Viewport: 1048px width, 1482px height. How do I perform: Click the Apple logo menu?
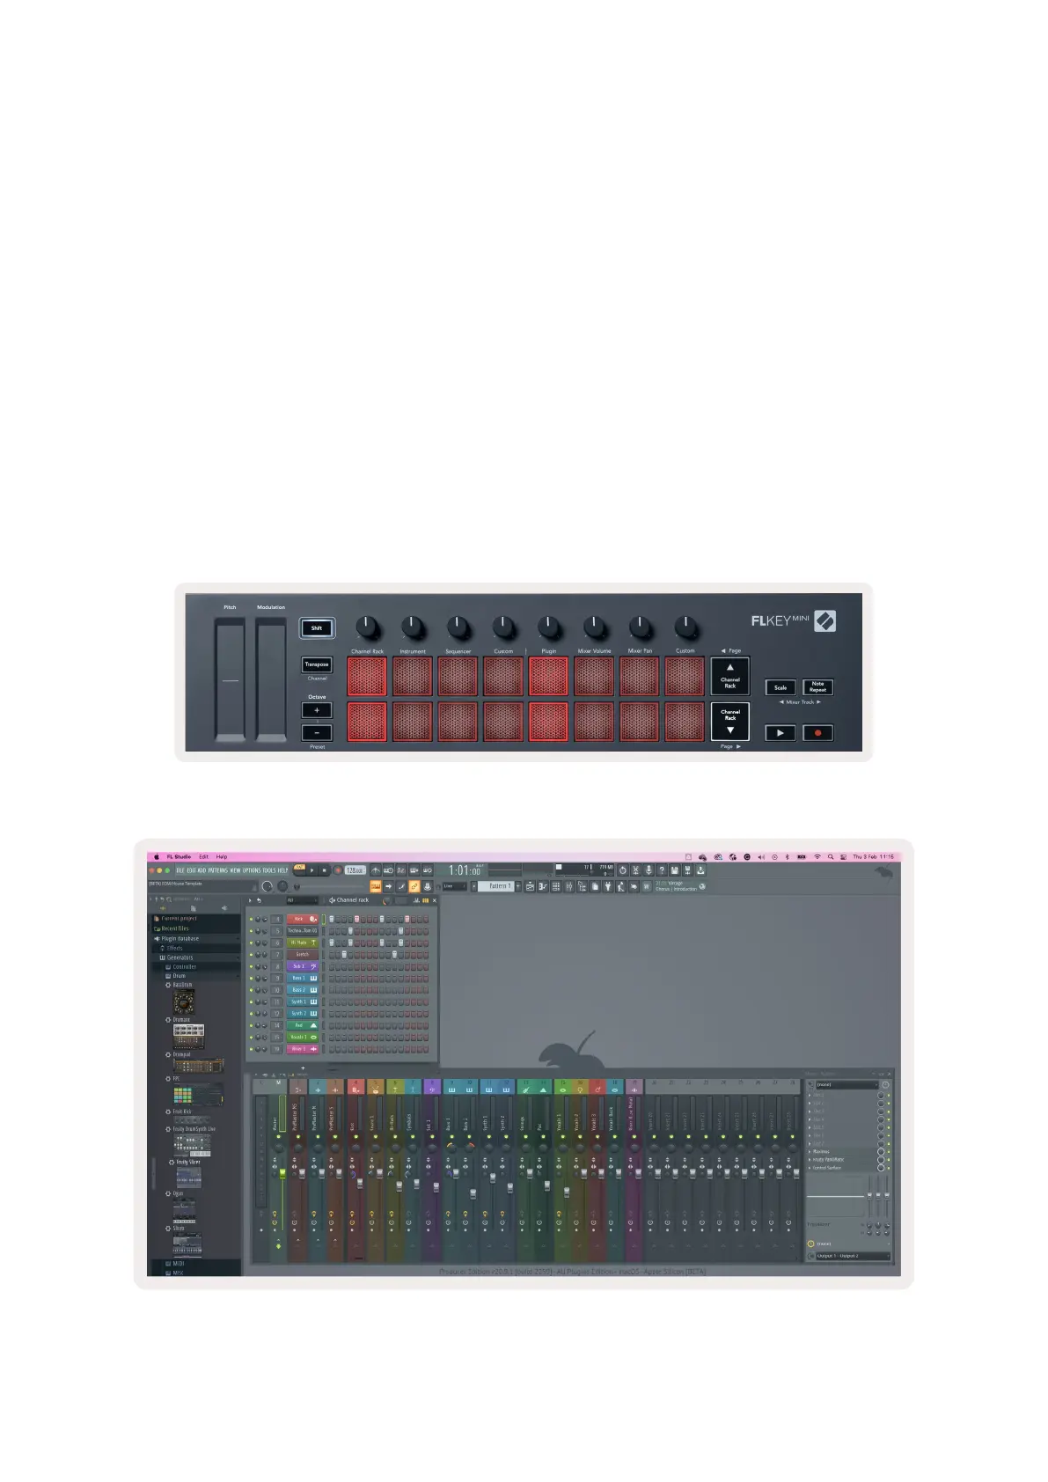[x=158, y=856]
